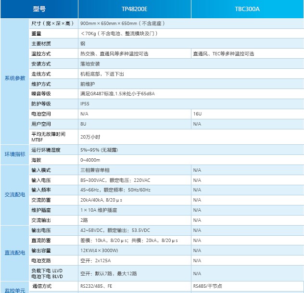This screenshot has height=293, width=304.
Task: Click the RS232/485、FE communication value
Action: (96, 286)
